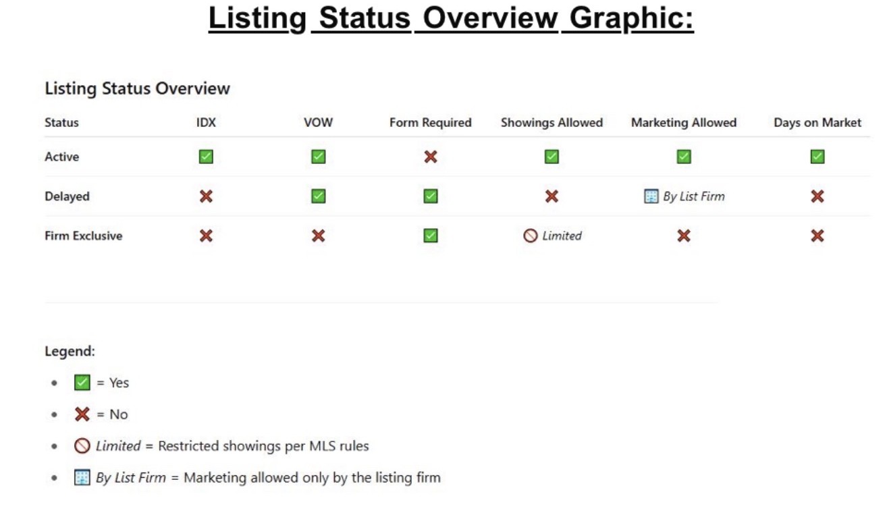Click the red X for Active Form Required

point(431,157)
